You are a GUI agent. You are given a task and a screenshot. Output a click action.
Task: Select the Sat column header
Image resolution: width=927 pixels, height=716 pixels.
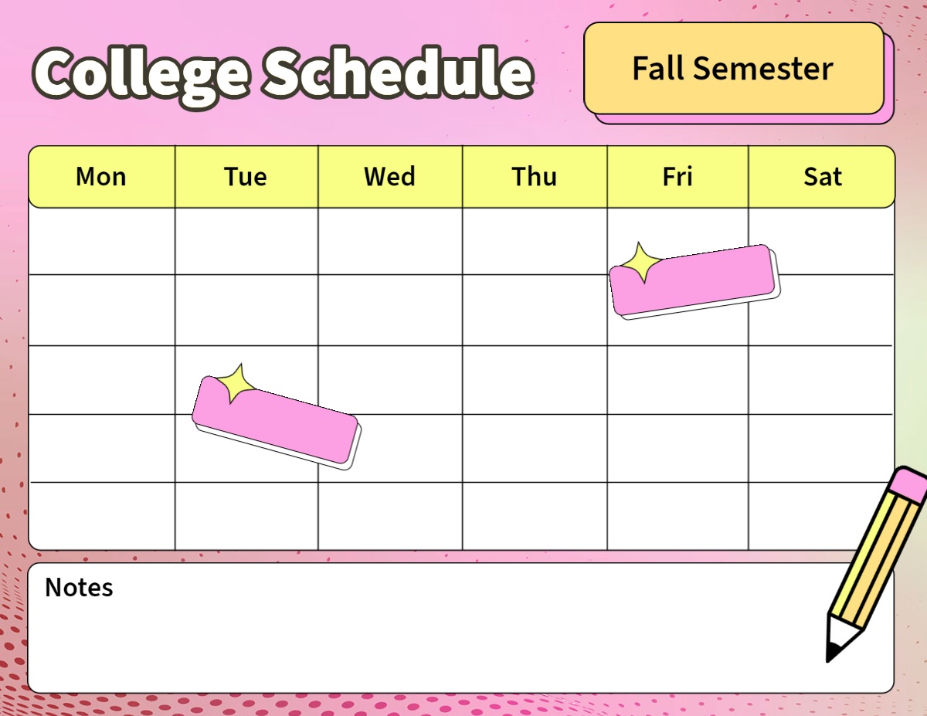(x=822, y=177)
